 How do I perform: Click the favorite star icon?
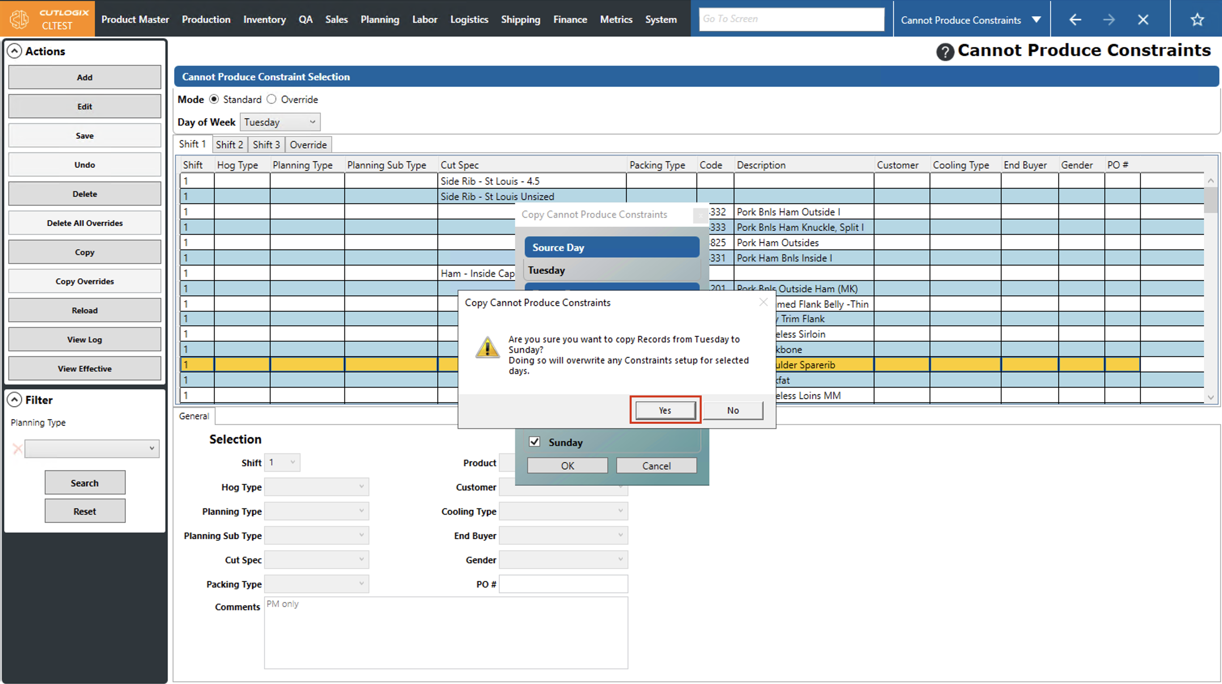[1197, 19]
